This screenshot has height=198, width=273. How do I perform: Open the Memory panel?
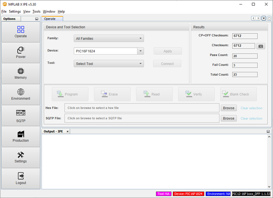(x=20, y=74)
